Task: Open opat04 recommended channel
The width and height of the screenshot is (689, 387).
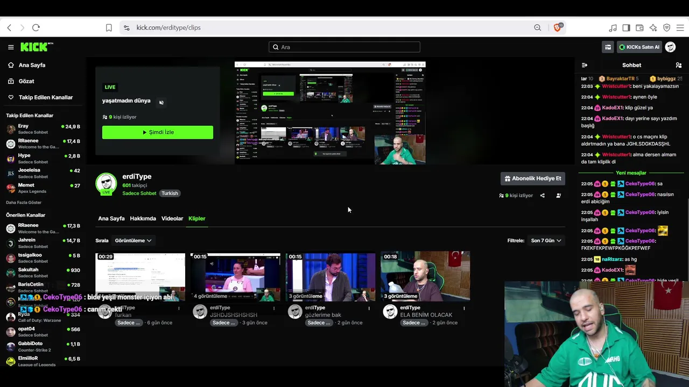Action: pos(43,332)
